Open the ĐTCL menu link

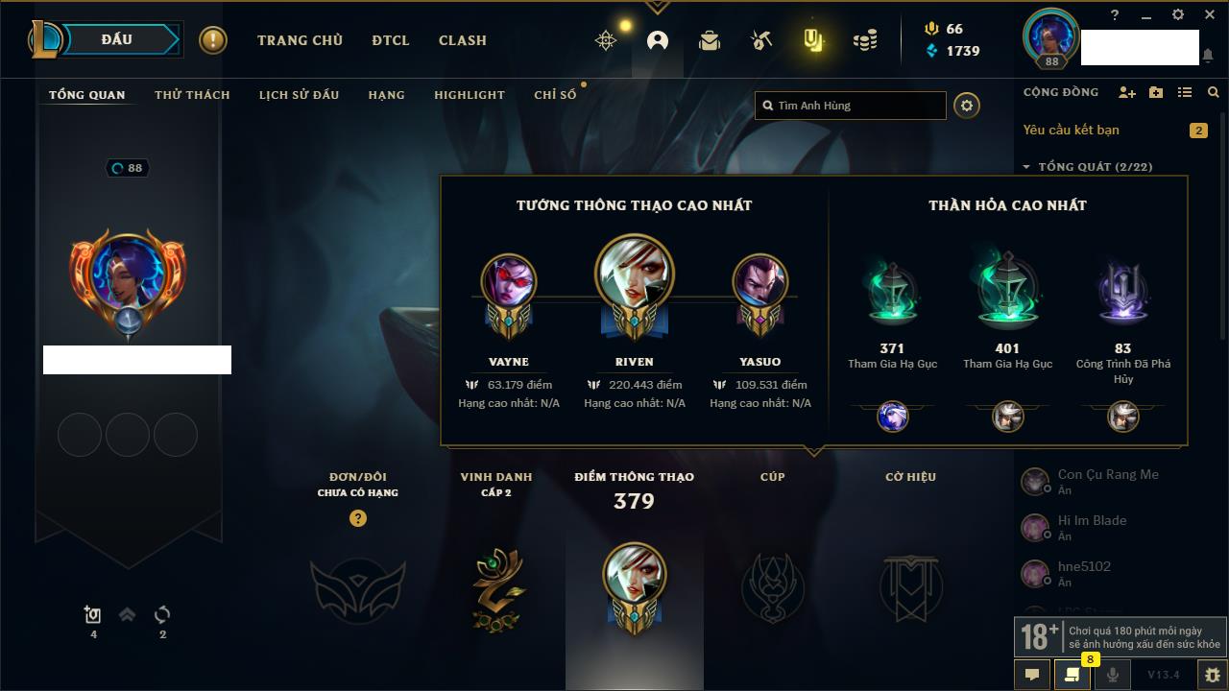(x=391, y=40)
